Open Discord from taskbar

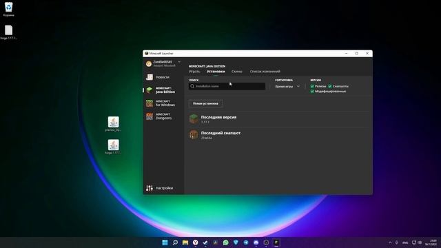(x=256, y=242)
